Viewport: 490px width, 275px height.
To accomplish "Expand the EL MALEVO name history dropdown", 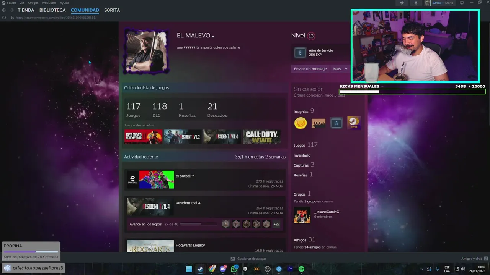I will click(x=213, y=36).
